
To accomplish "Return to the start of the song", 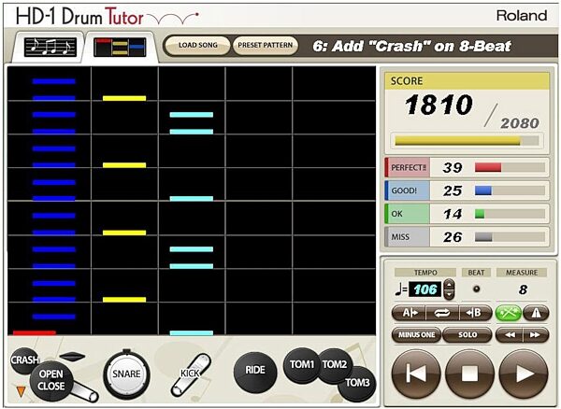I will 416,374.
